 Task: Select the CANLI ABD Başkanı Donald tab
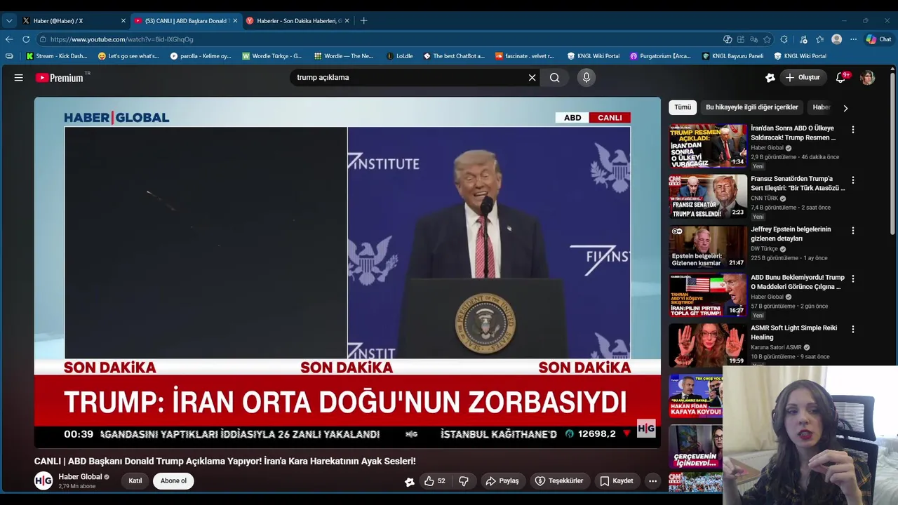coord(185,20)
